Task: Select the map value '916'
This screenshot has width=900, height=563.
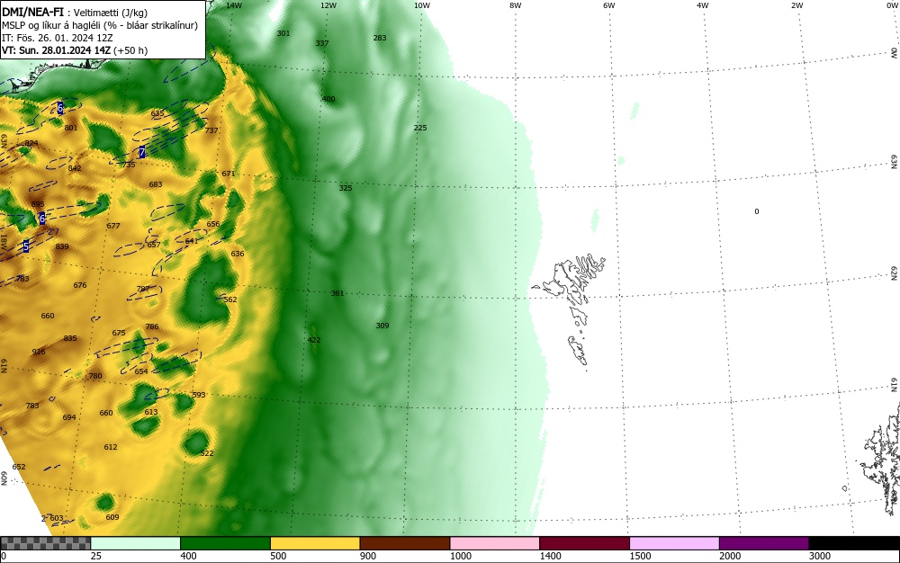Action: [x=39, y=352]
